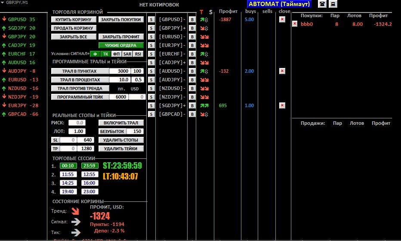Click the computer icon in top bar

click(333, 4)
